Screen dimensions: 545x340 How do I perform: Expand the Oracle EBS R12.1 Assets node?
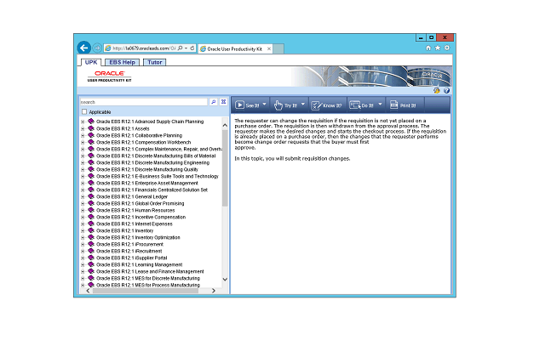[83, 128]
